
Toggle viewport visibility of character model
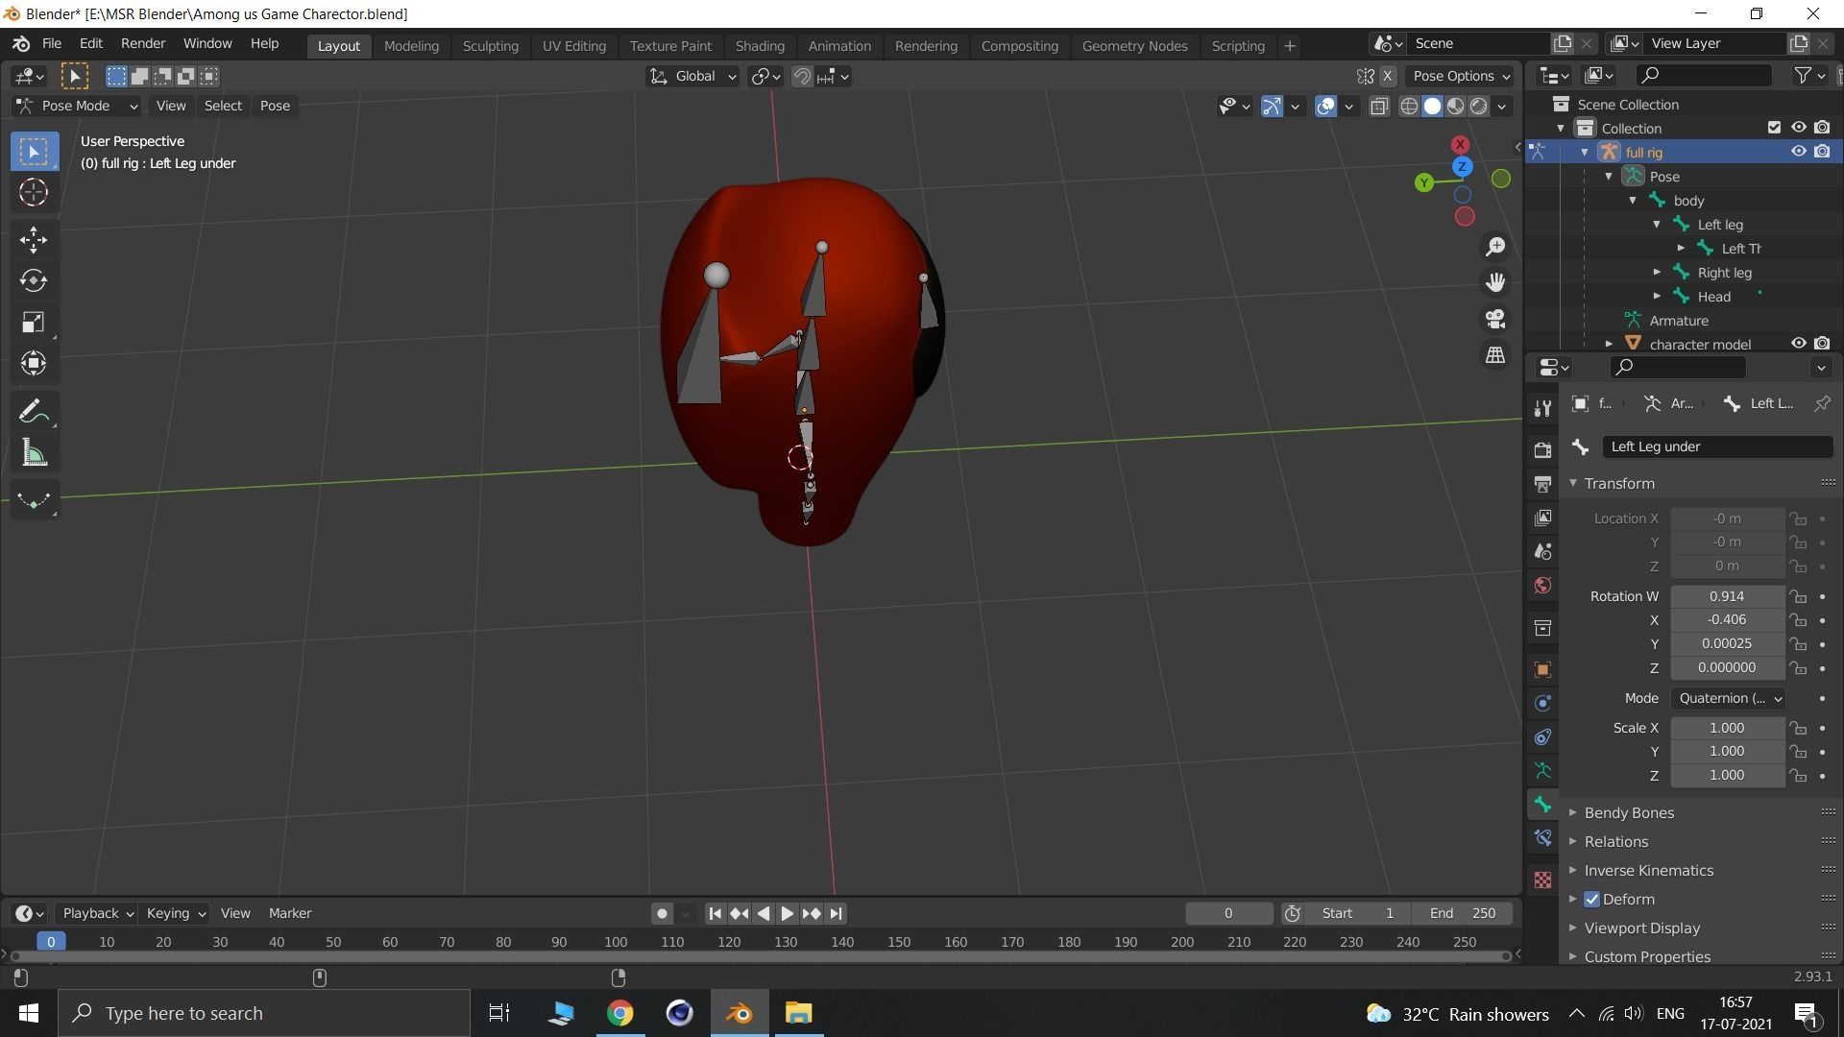(1798, 344)
